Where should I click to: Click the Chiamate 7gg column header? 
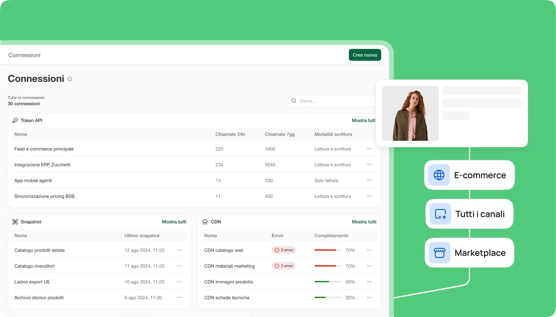[x=280, y=134]
